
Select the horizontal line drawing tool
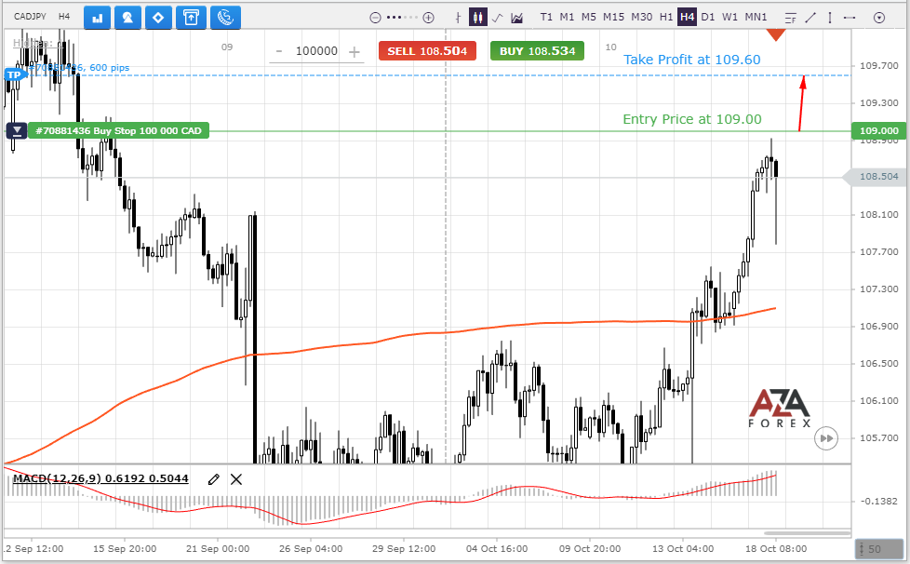click(850, 18)
